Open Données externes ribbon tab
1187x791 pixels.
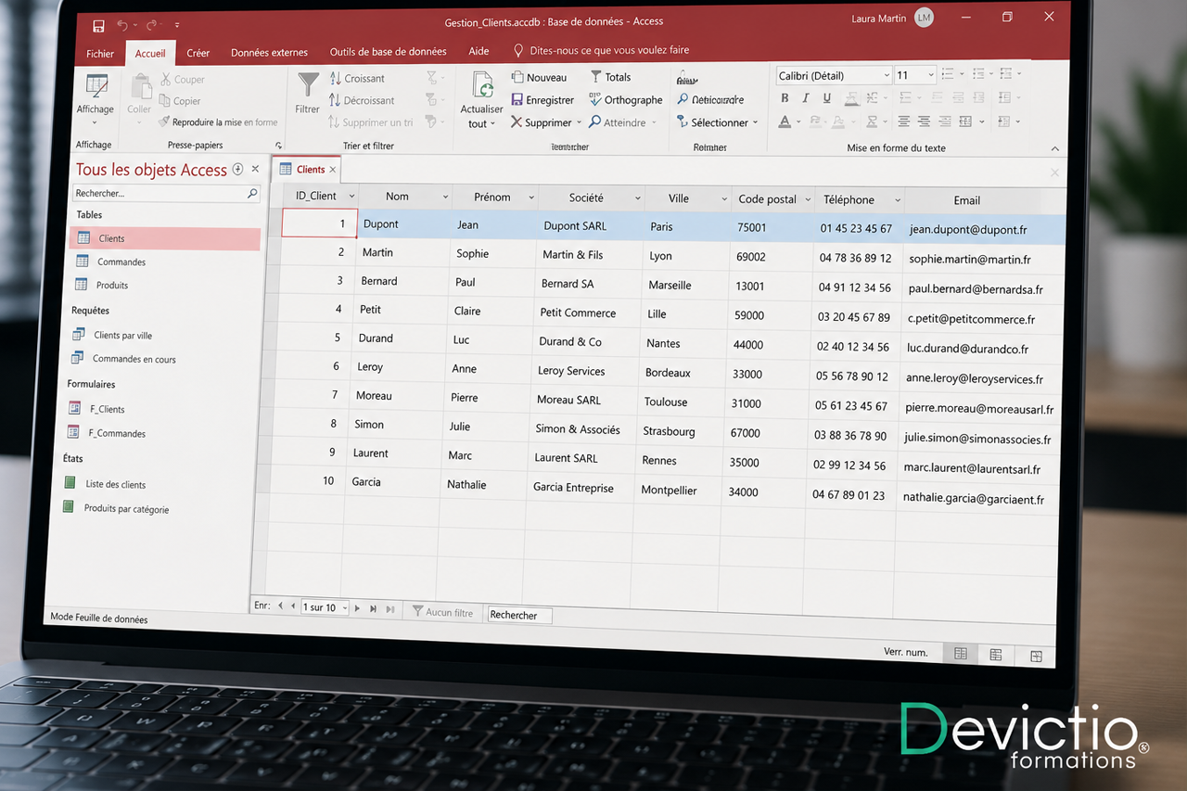270,52
